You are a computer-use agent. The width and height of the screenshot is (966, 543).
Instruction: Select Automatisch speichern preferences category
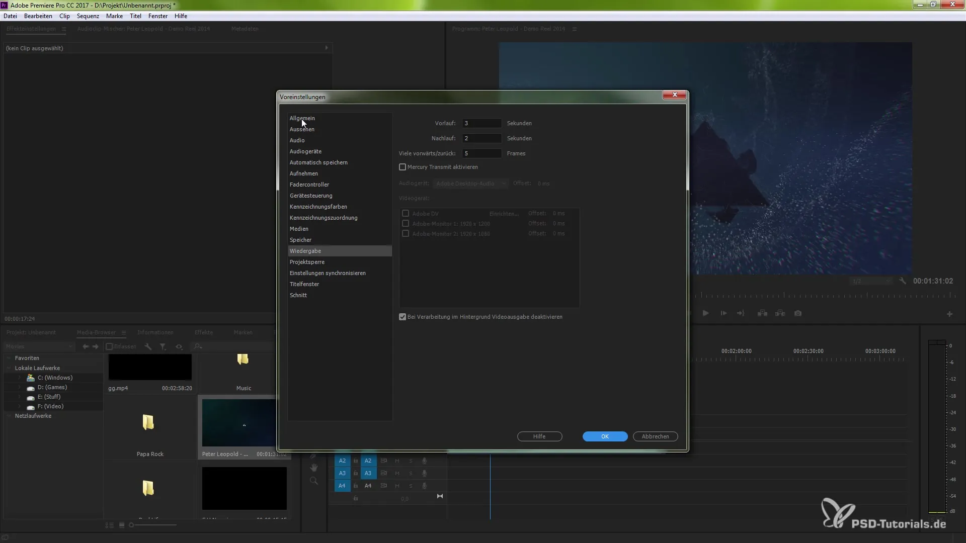coord(340,162)
